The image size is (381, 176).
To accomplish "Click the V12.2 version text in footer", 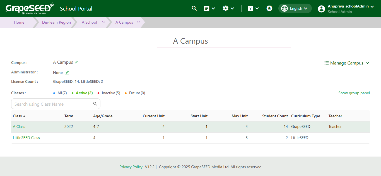I will (x=150, y=167).
